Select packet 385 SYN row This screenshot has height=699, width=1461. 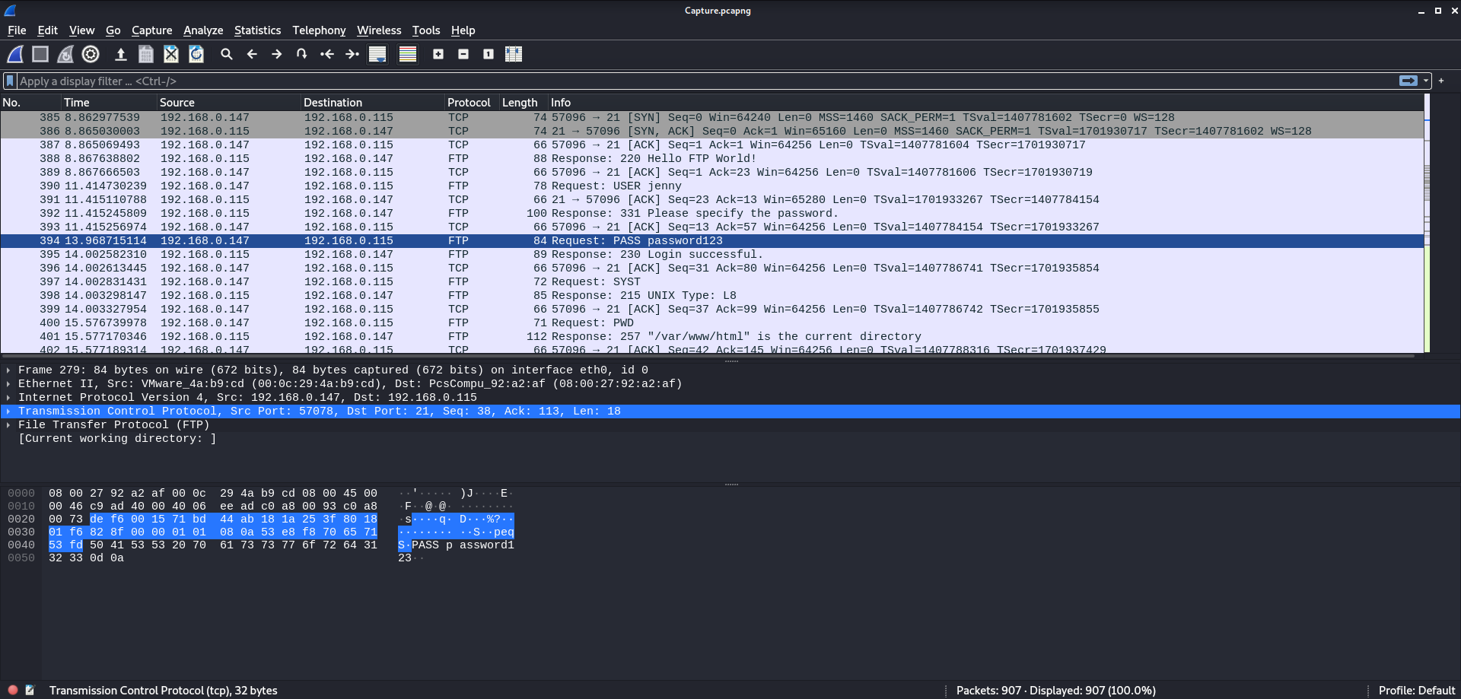[711, 118]
